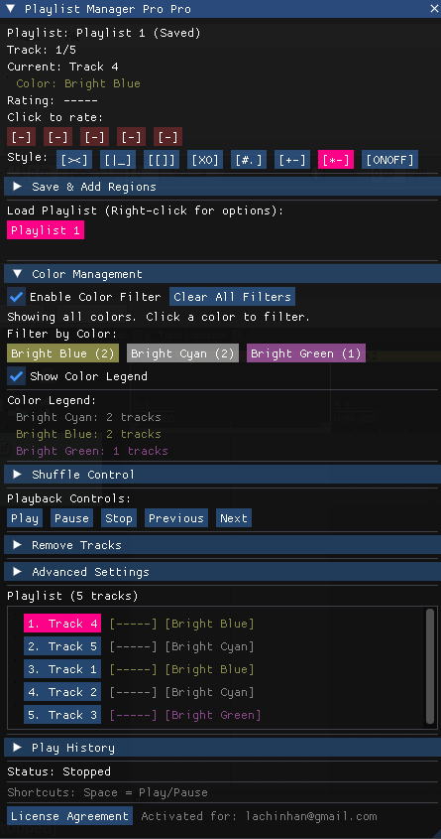Click the 'Current: Track 4' label
The image size is (441, 839).
pos(62,67)
